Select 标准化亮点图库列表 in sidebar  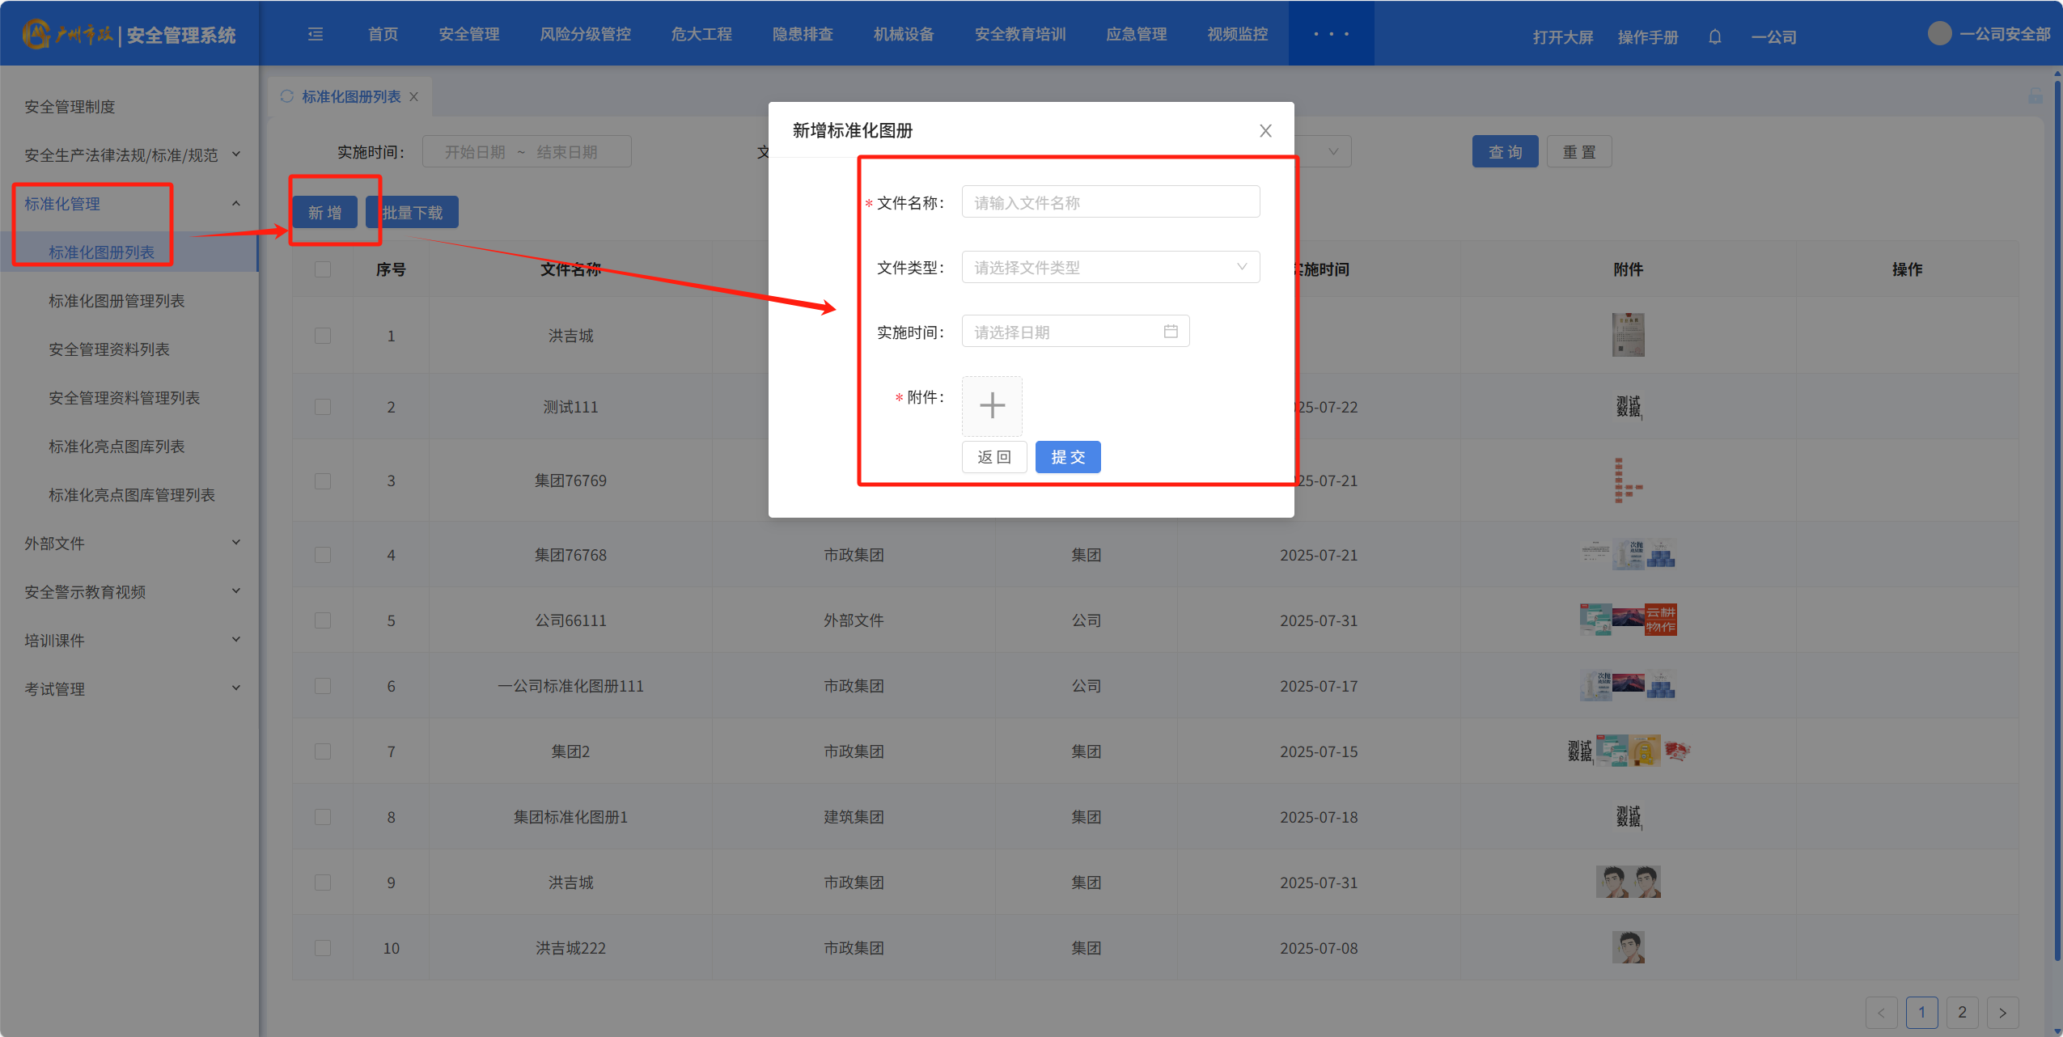116,447
